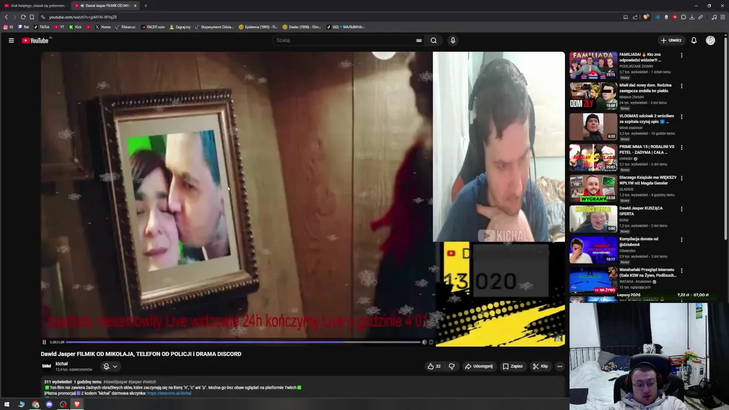Reload the page with the refresh icon

[23, 17]
